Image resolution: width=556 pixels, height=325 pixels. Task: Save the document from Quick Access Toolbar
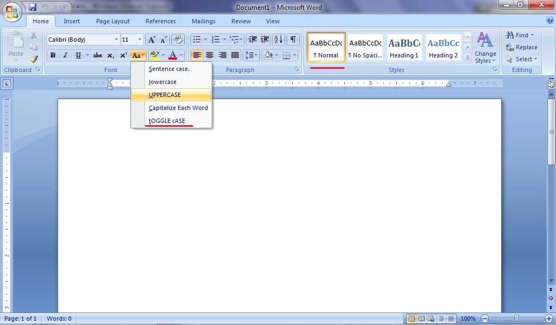[x=33, y=6]
